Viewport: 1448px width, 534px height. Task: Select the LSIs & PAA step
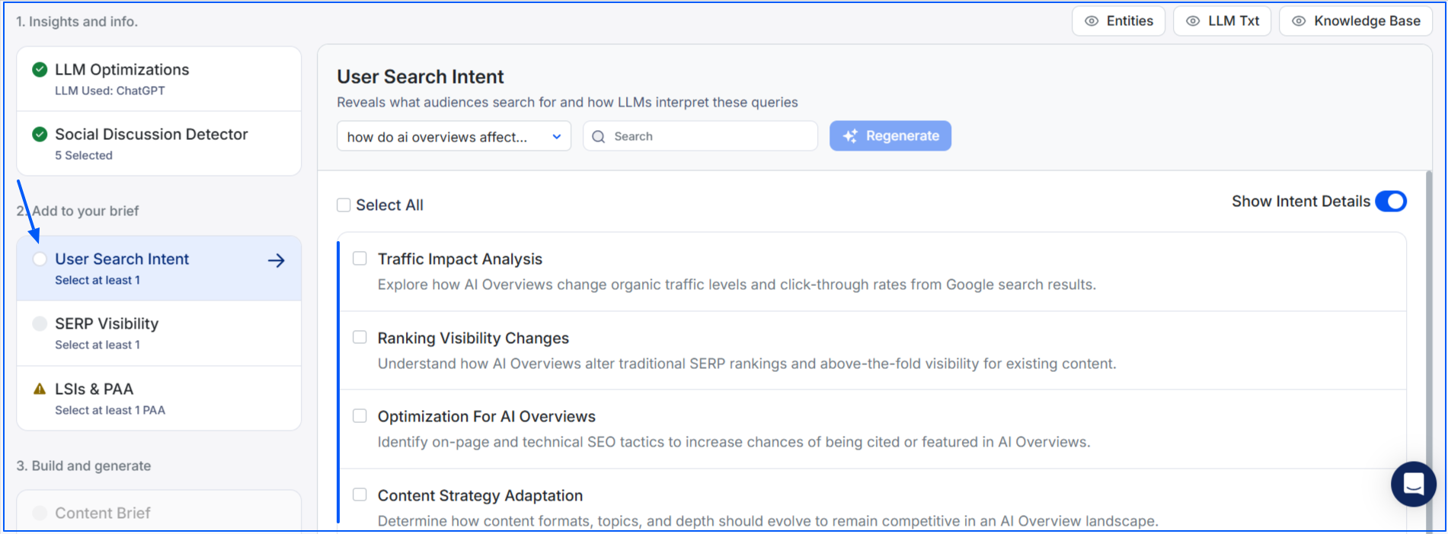tap(159, 399)
